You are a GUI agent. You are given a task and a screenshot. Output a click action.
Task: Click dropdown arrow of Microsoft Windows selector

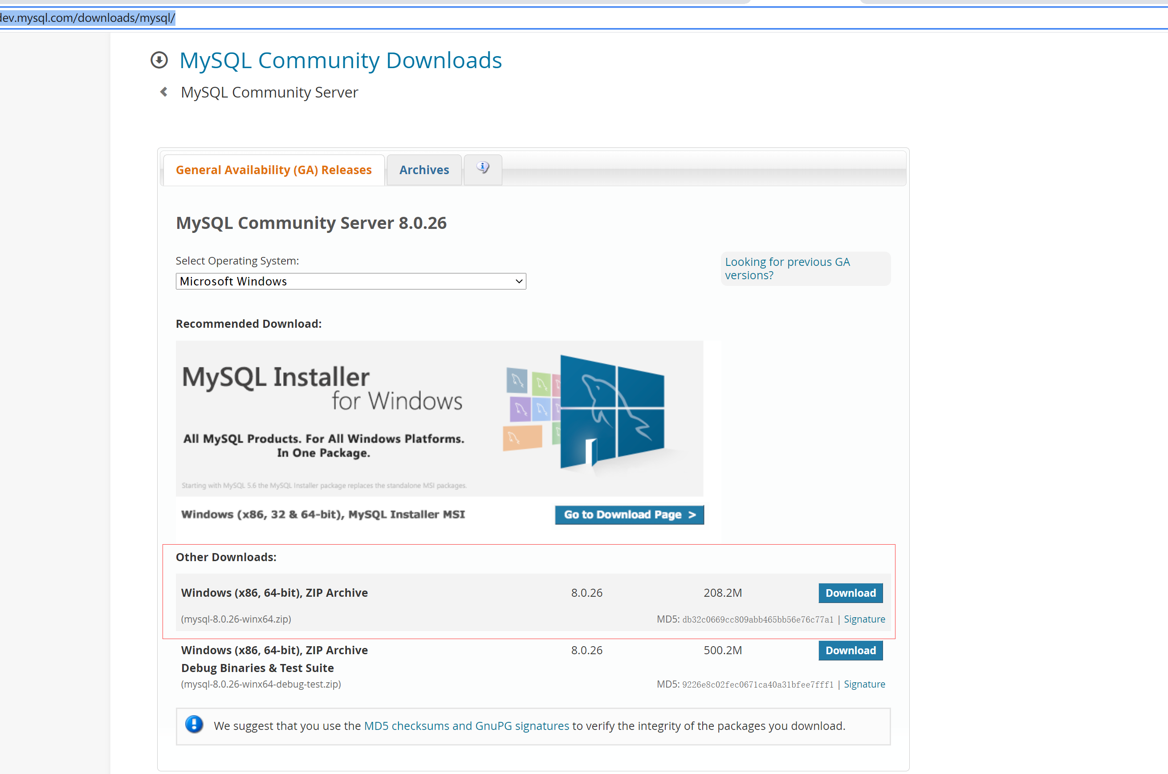tap(519, 281)
